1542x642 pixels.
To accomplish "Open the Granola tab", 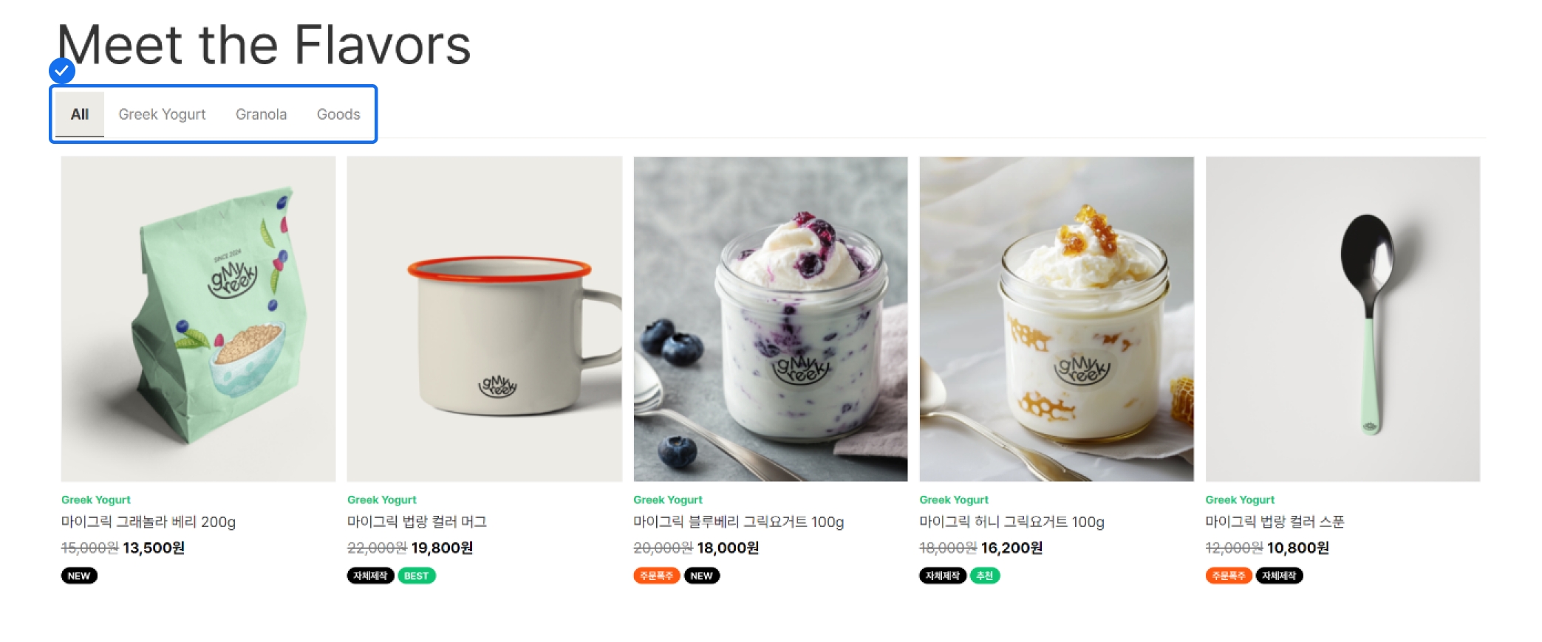I will (261, 114).
